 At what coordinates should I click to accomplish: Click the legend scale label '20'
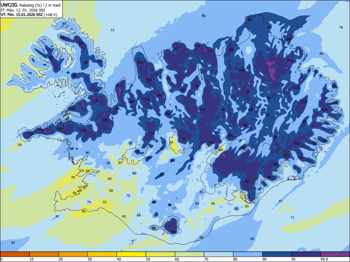(61, 259)
